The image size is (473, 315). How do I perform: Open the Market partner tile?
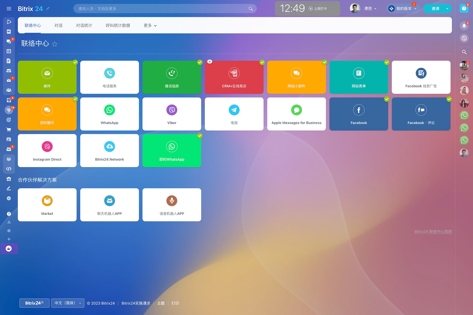pyautogui.click(x=47, y=205)
